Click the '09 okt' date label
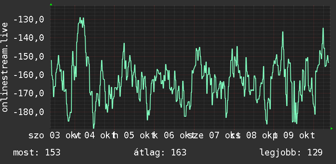Screen dimensions: 336x164 click(299, 135)
